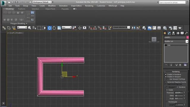Screen dimensions: 190x107
Task: Switch to the Create command panel tab
Action: point(165,33)
